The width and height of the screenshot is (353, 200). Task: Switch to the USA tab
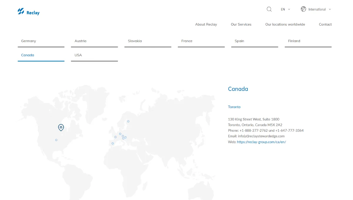point(94,55)
